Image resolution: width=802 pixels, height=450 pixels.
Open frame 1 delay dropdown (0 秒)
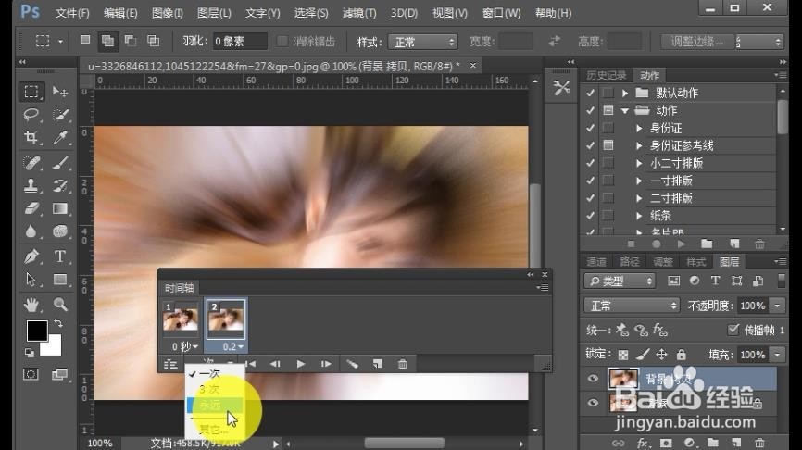coord(184,346)
